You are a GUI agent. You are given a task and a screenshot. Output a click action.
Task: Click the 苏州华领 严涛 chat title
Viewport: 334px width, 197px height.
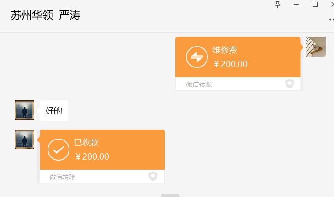tap(46, 16)
